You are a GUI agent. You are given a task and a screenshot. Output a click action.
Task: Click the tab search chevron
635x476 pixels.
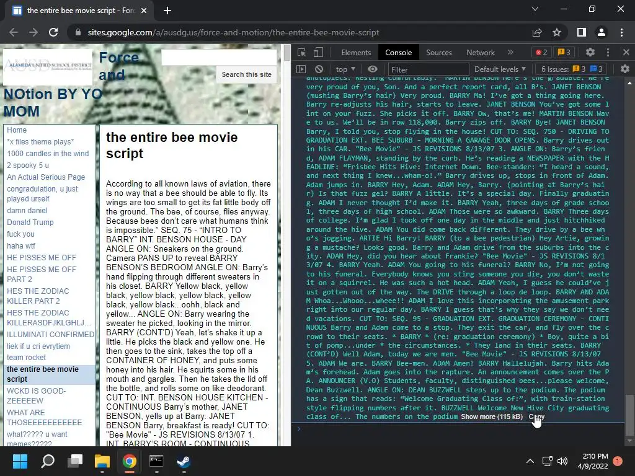click(535, 9)
